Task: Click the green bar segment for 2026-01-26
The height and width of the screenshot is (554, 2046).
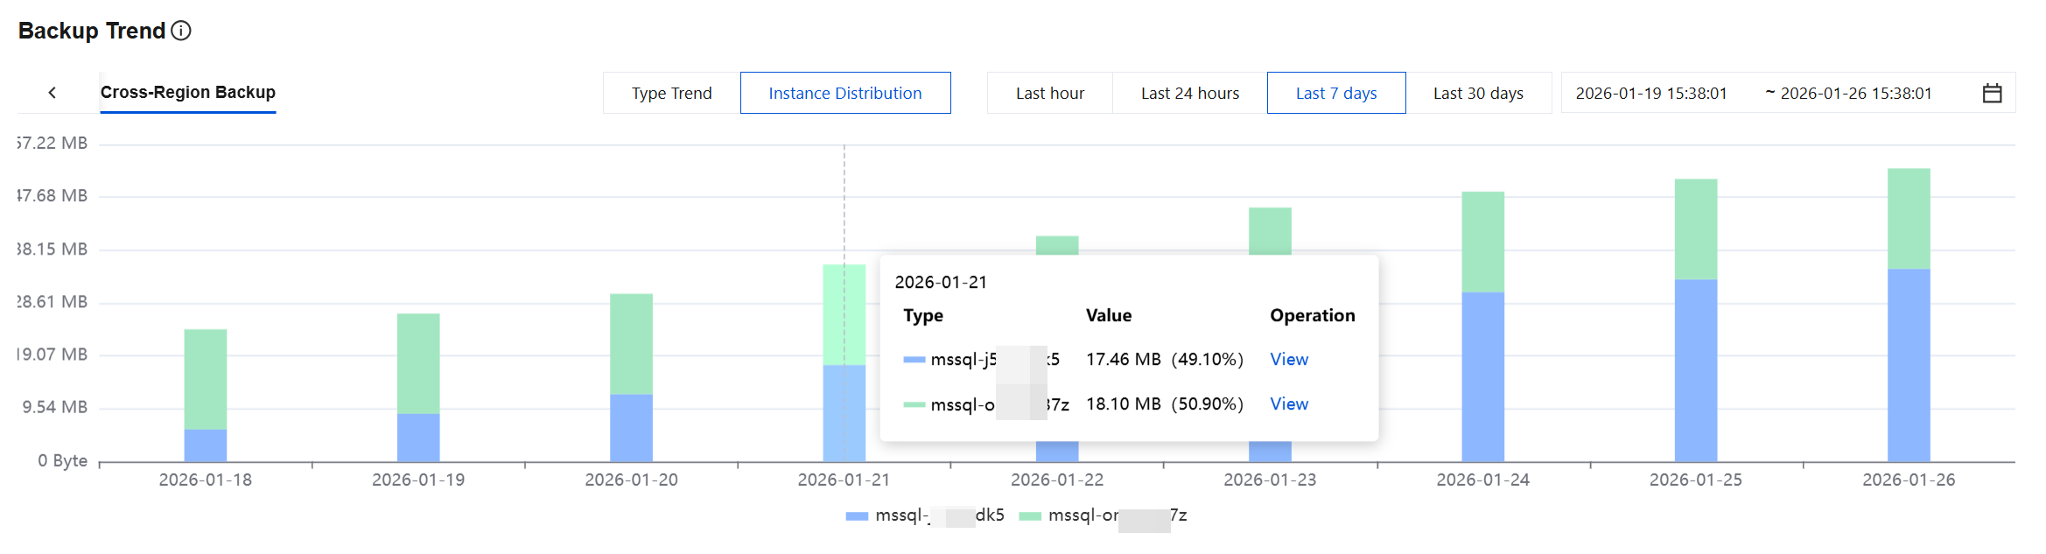Action: click(x=1908, y=218)
